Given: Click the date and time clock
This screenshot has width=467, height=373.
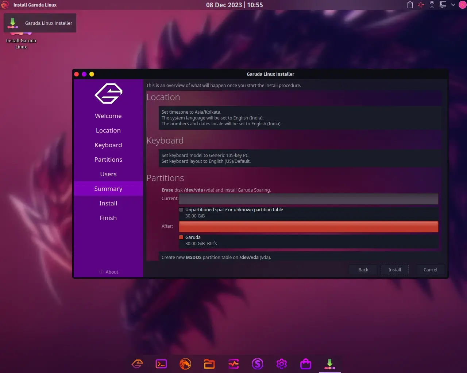Looking at the screenshot, I should (234, 5).
